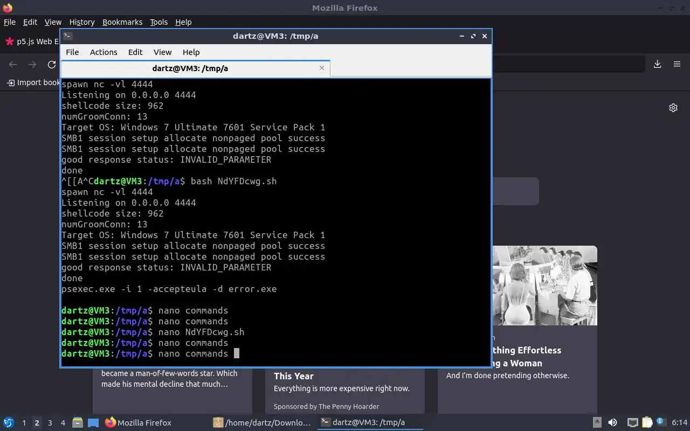Open Firefox History menu

click(x=82, y=22)
